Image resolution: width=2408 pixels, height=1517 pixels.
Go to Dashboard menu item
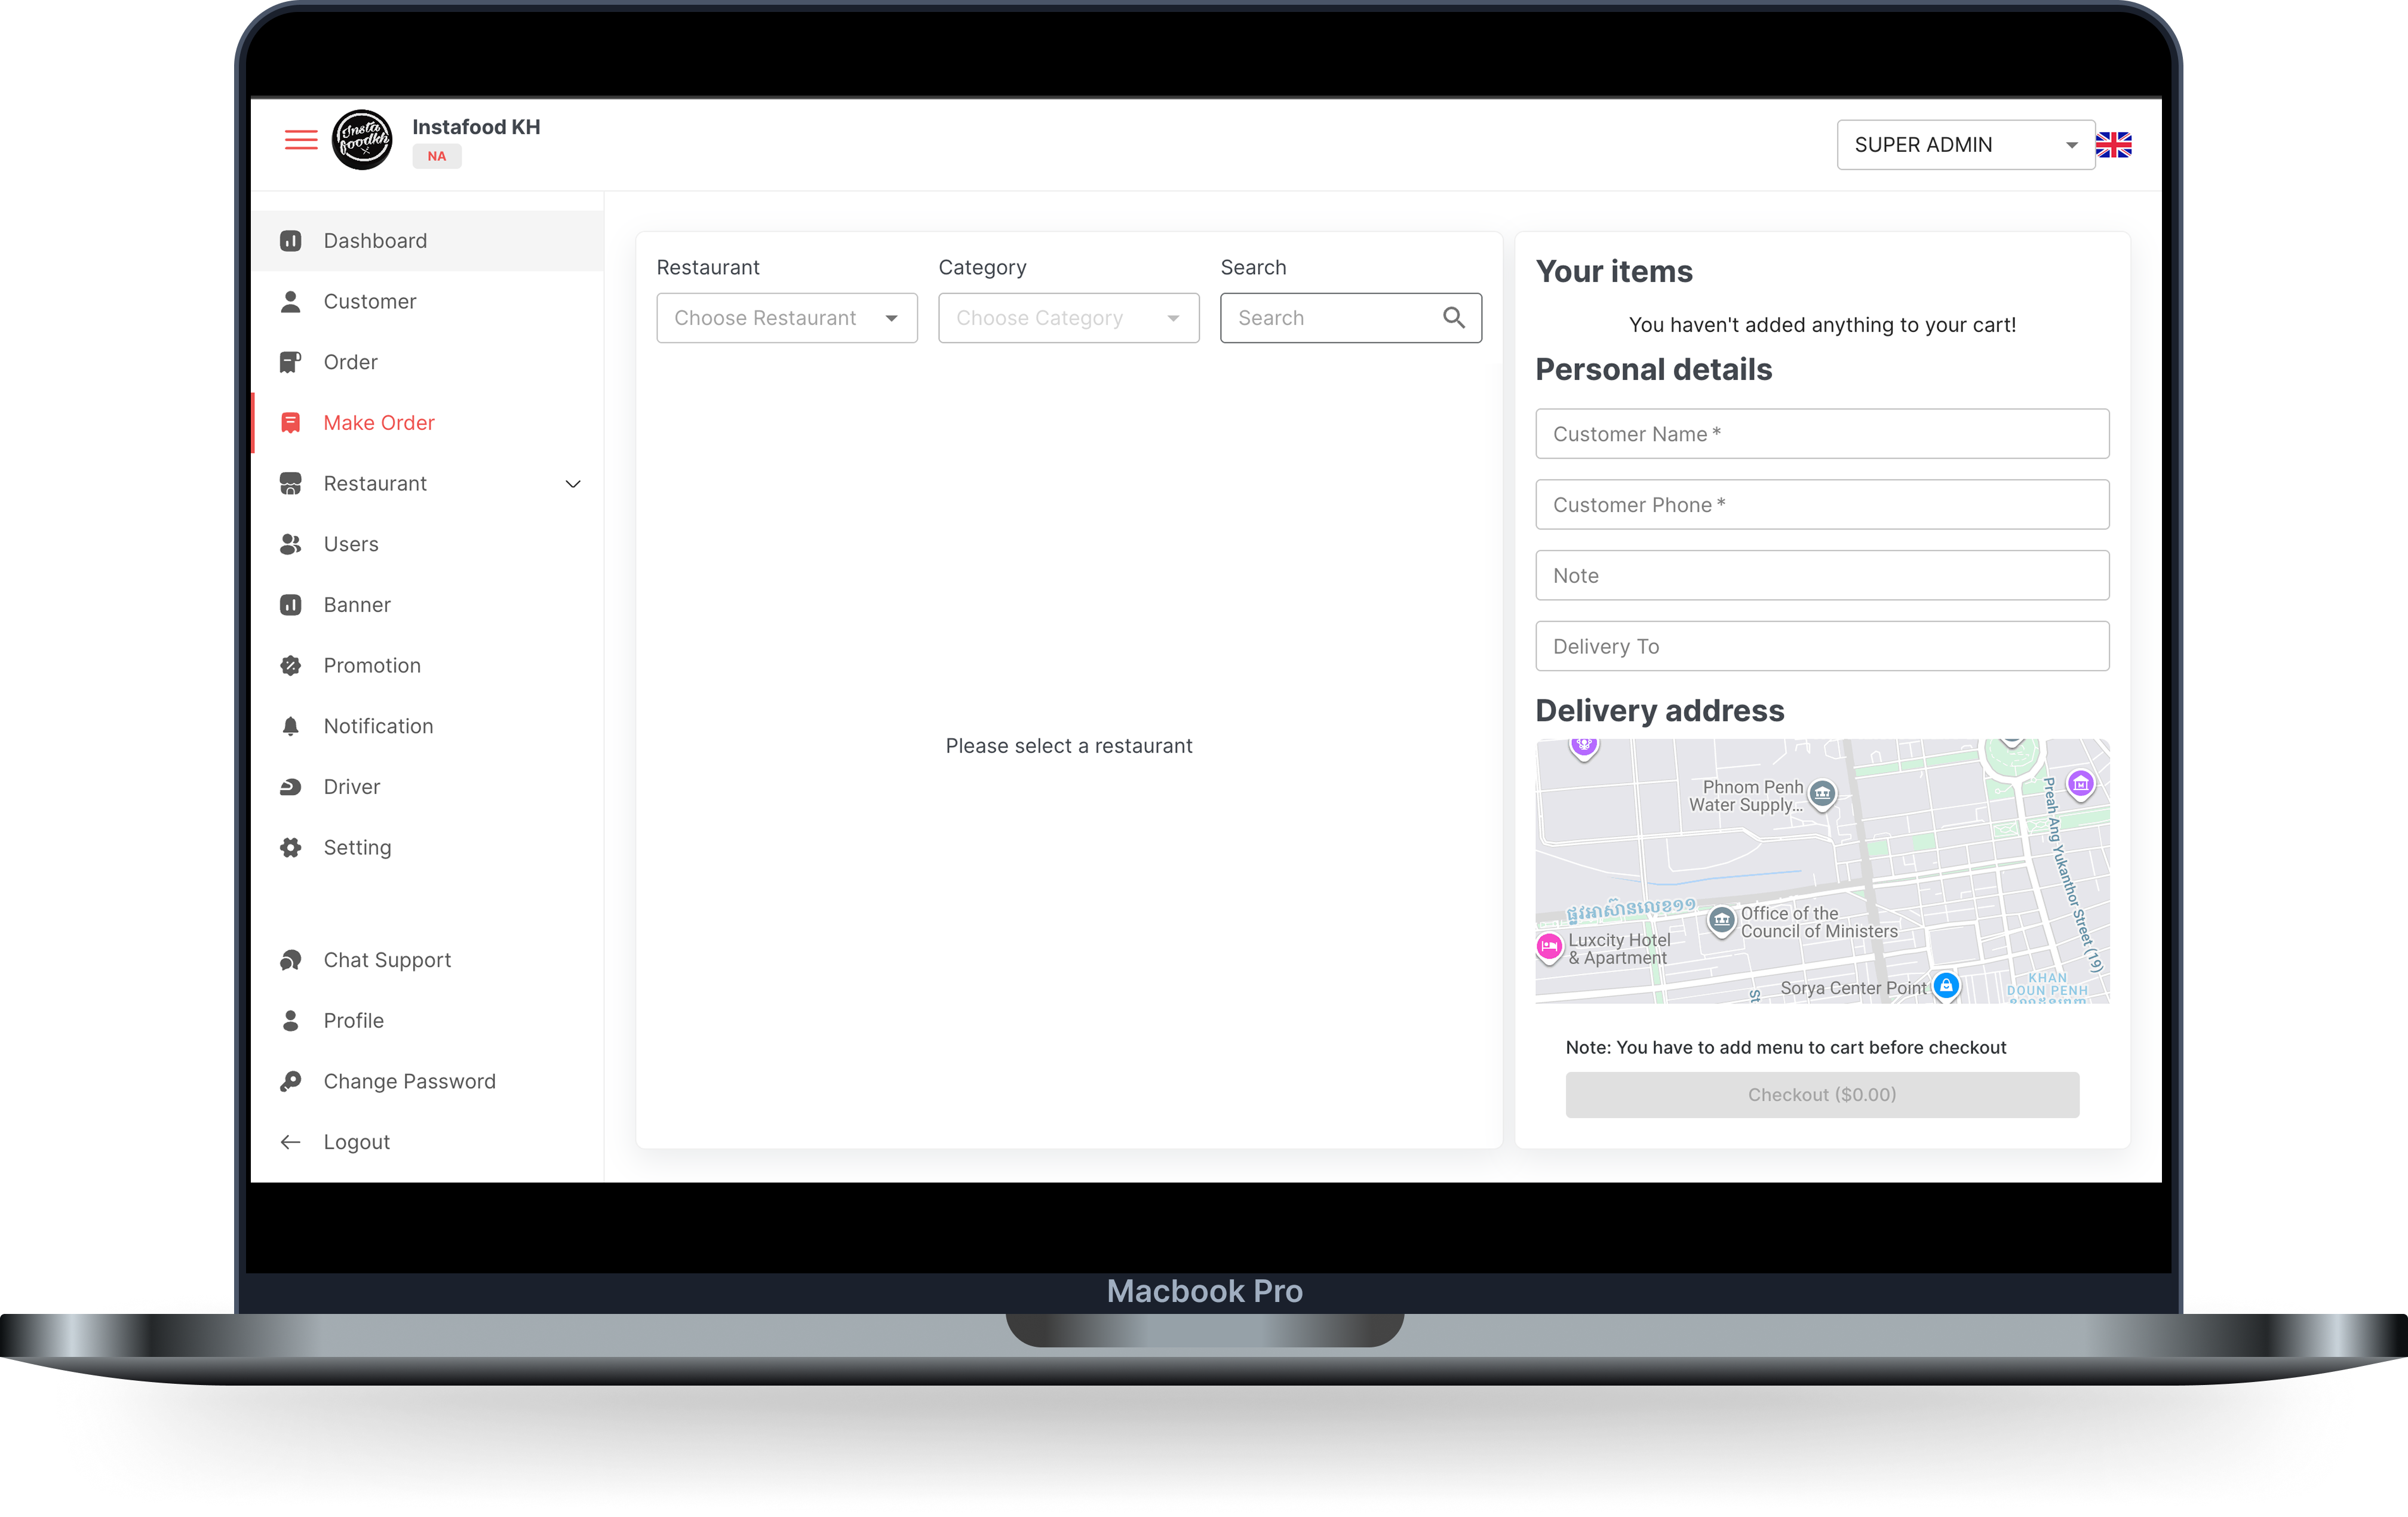point(427,241)
